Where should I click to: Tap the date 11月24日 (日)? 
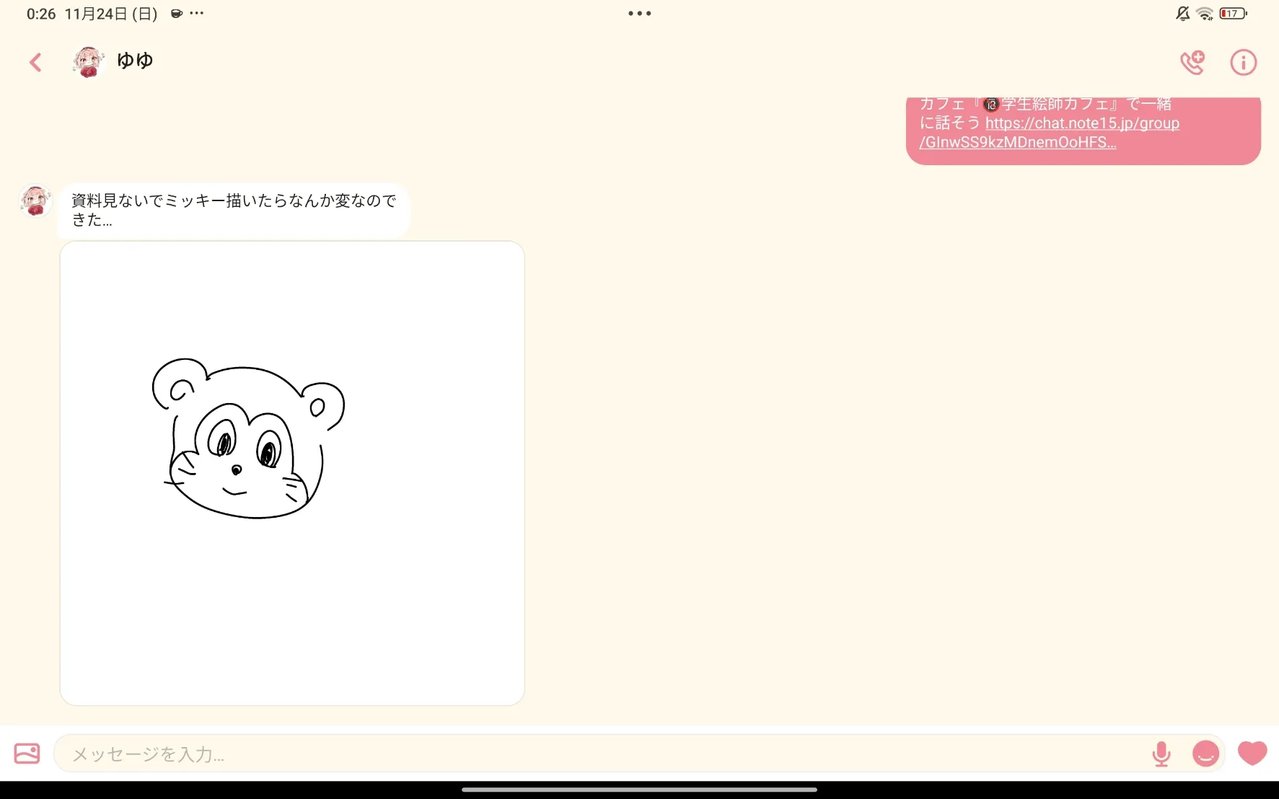(x=111, y=14)
